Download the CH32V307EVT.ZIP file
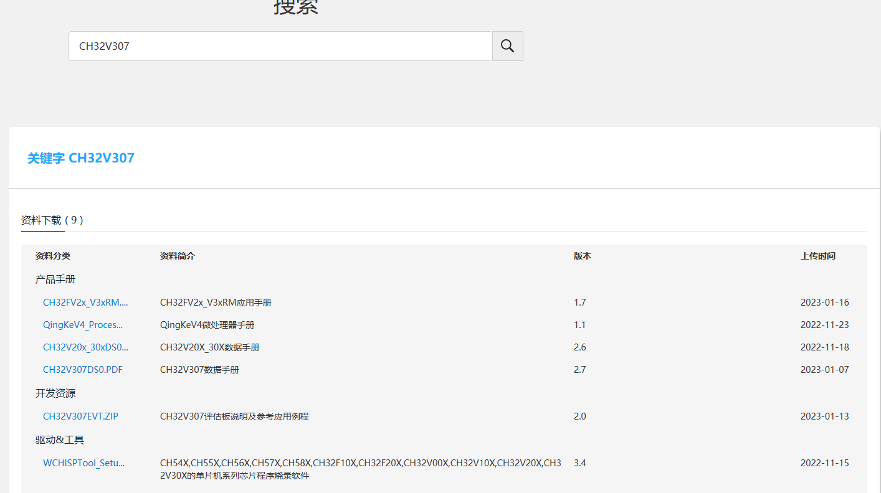Viewport: 881px width, 493px height. [x=80, y=416]
